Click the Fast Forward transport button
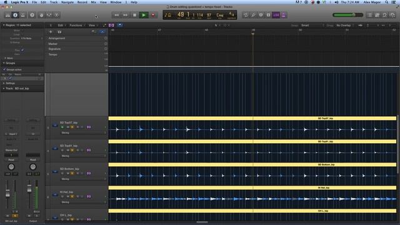Screen dimensions: 400x225 tap(125, 15)
